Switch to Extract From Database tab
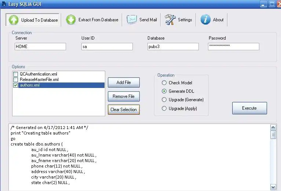The width and height of the screenshot is (281, 191). pyautogui.click(x=92, y=20)
